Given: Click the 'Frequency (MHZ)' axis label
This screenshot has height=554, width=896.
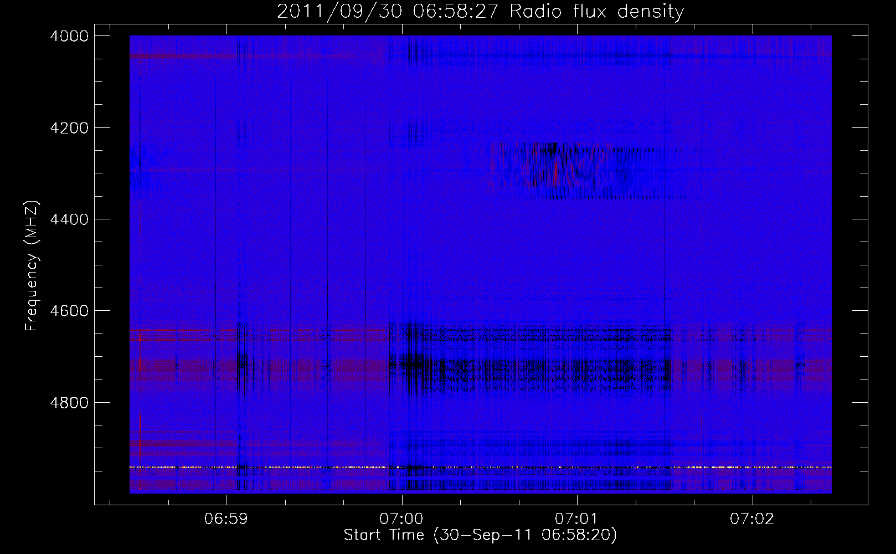Looking at the screenshot, I should 32,266.
